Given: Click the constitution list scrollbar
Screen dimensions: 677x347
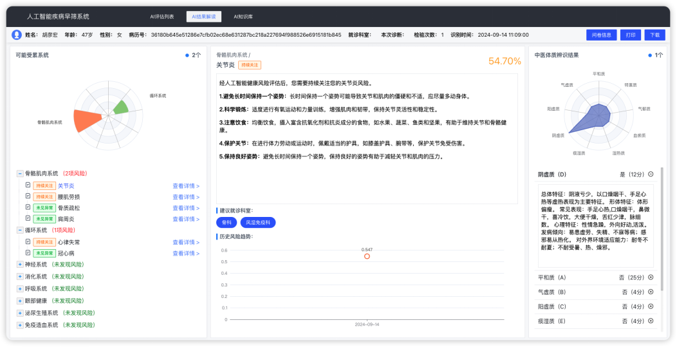Looking at the screenshot, I should click(x=662, y=229).
